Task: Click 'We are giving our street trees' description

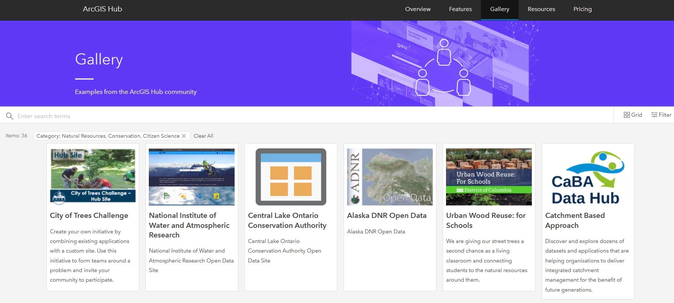Action: [x=487, y=261]
